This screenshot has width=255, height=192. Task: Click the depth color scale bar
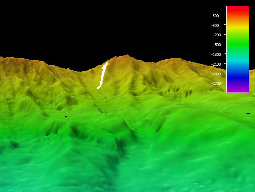point(238,49)
